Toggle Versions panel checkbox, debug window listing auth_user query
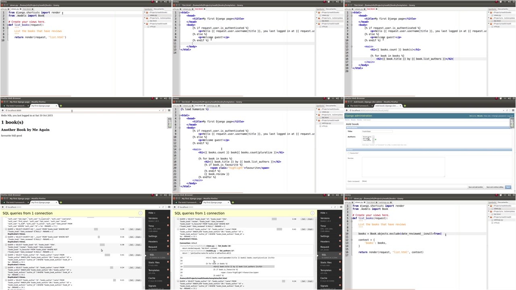Viewport: 516px width, 290px height. pyautogui.click(x=168, y=217)
